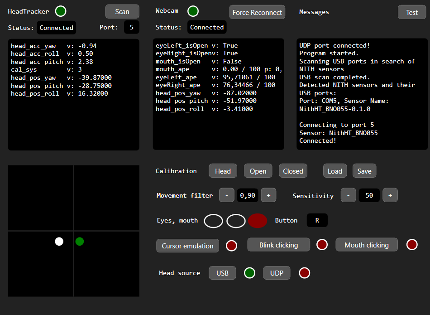Click Webcam status Connected field
Image resolution: width=430 pixels, height=315 pixels.
(x=207, y=27)
